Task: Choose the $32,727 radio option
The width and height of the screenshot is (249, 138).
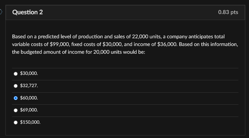Action: click(15, 86)
